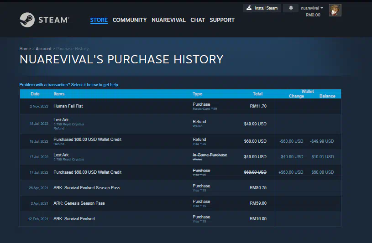The width and height of the screenshot is (372, 243).
Task: Select the Human Fall Flat transaction
Action: tap(180, 106)
